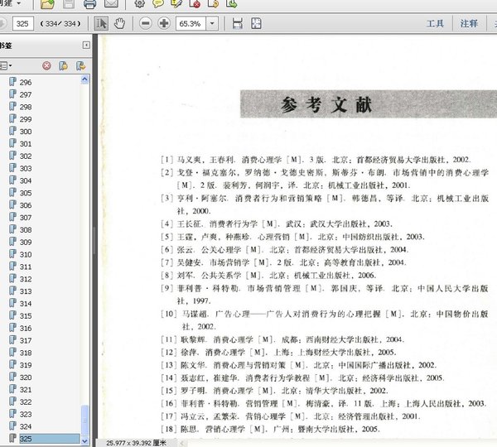The image size is (497, 447).
Task: Click the zoom in plus button
Action: click(x=163, y=24)
